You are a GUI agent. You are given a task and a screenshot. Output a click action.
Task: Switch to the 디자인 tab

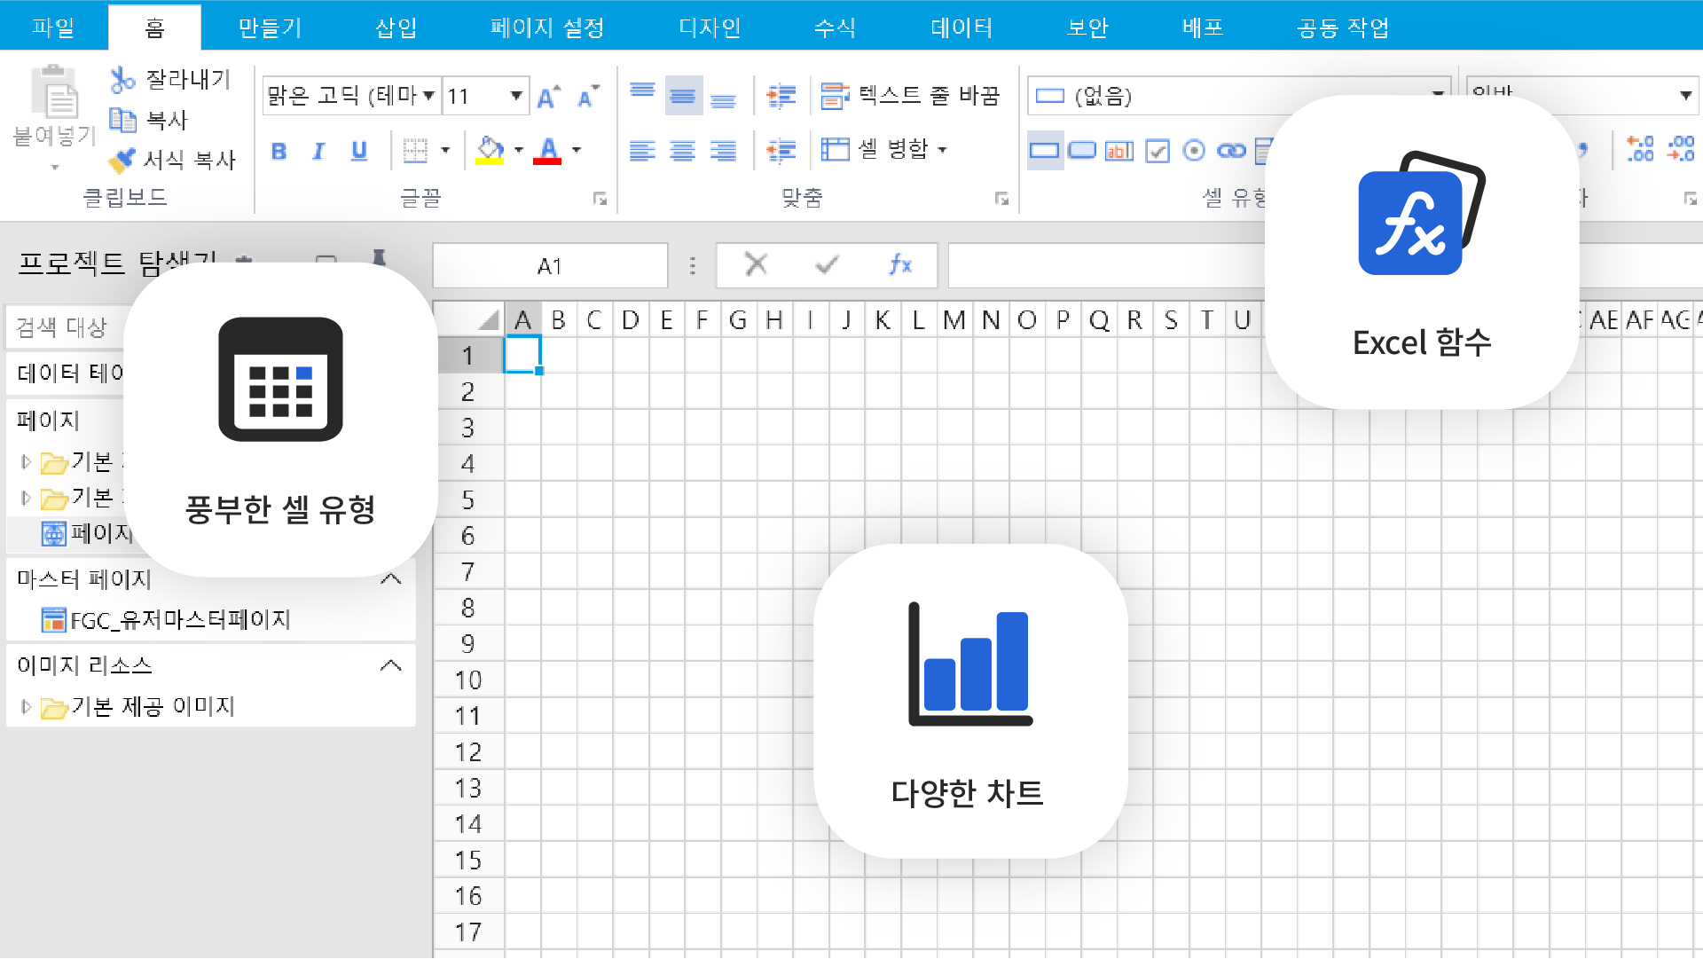pos(710,28)
